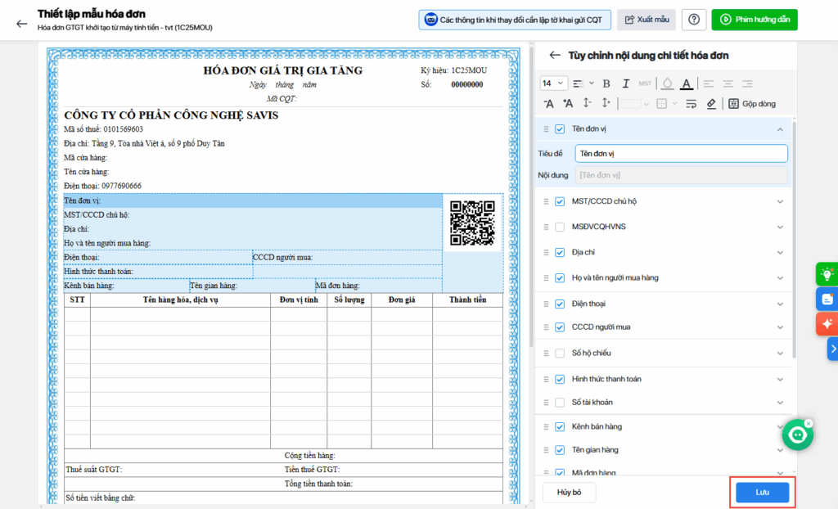This screenshot has height=509, width=838.
Task: Click the decrease font size icon
Action: pos(549,104)
